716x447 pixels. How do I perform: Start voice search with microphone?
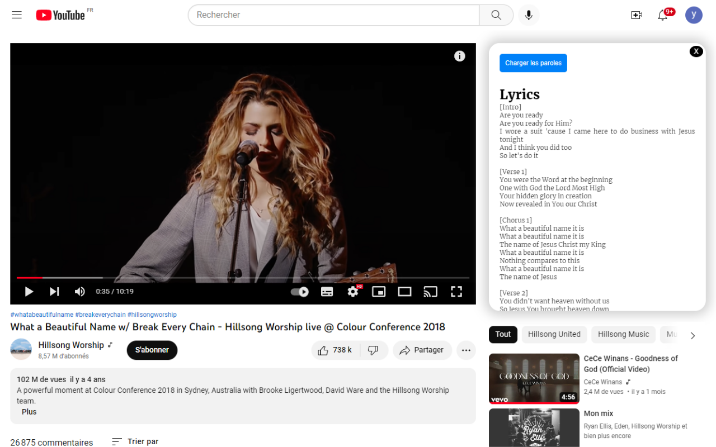point(529,15)
